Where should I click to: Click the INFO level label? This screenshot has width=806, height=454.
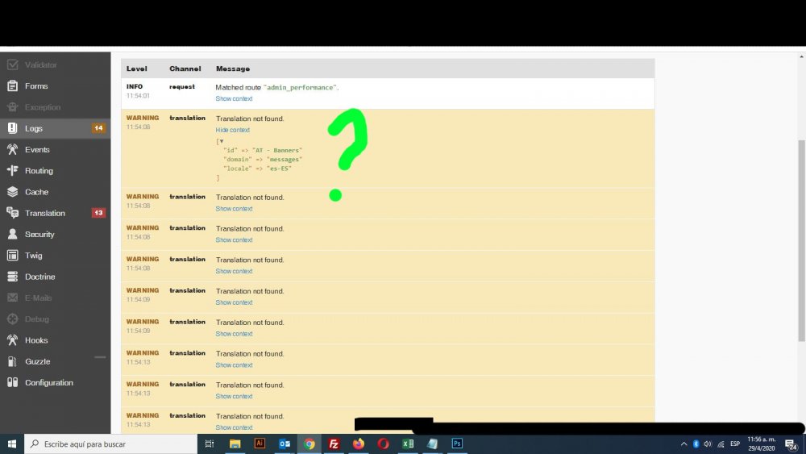pyautogui.click(x=135, y=87)
